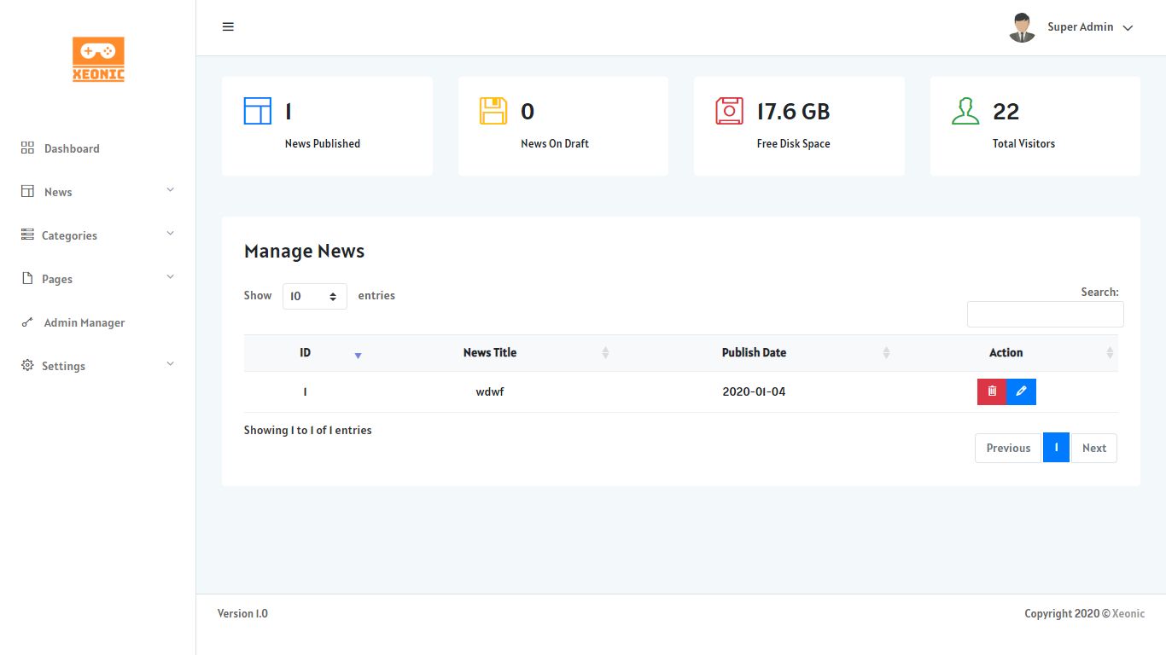Click the News On Draft save icon
1166x655 pixels.
pyautogui.click(x=493, y=111)
